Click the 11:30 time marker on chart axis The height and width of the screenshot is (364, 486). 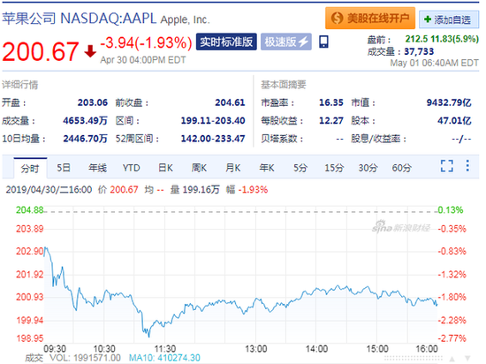point(165,349)
